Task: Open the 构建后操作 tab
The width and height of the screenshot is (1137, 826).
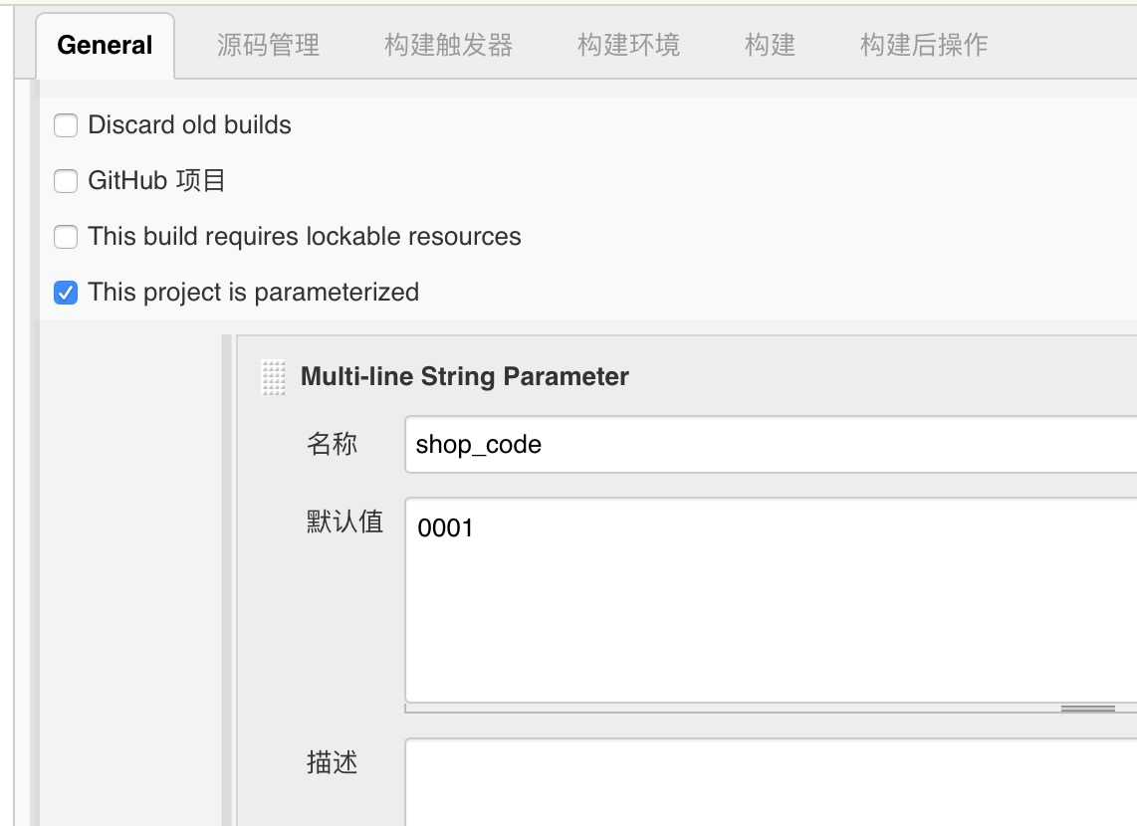Action: coord(923,46)
